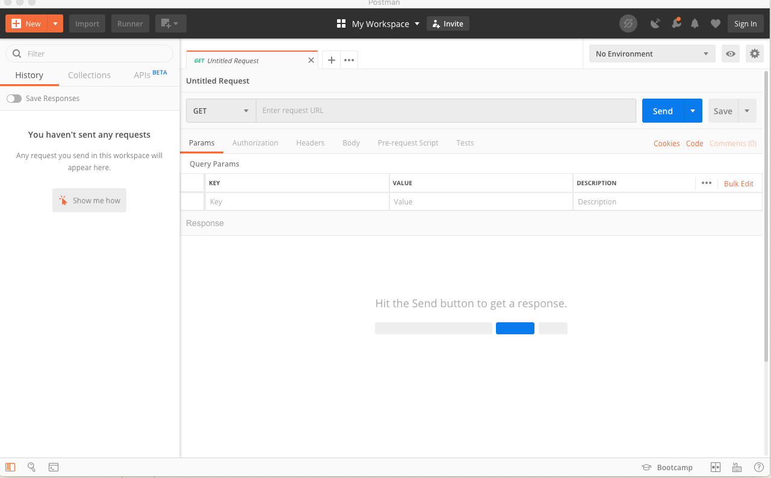Switch to the Collections sidebar tab

[89, 75]
